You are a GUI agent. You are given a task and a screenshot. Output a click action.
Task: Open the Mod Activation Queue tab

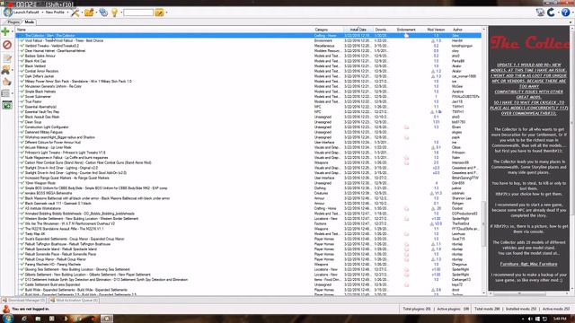(x=74, y=301)
